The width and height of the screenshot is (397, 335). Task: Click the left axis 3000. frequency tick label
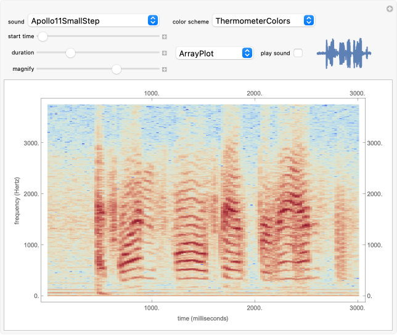point(31,143)
